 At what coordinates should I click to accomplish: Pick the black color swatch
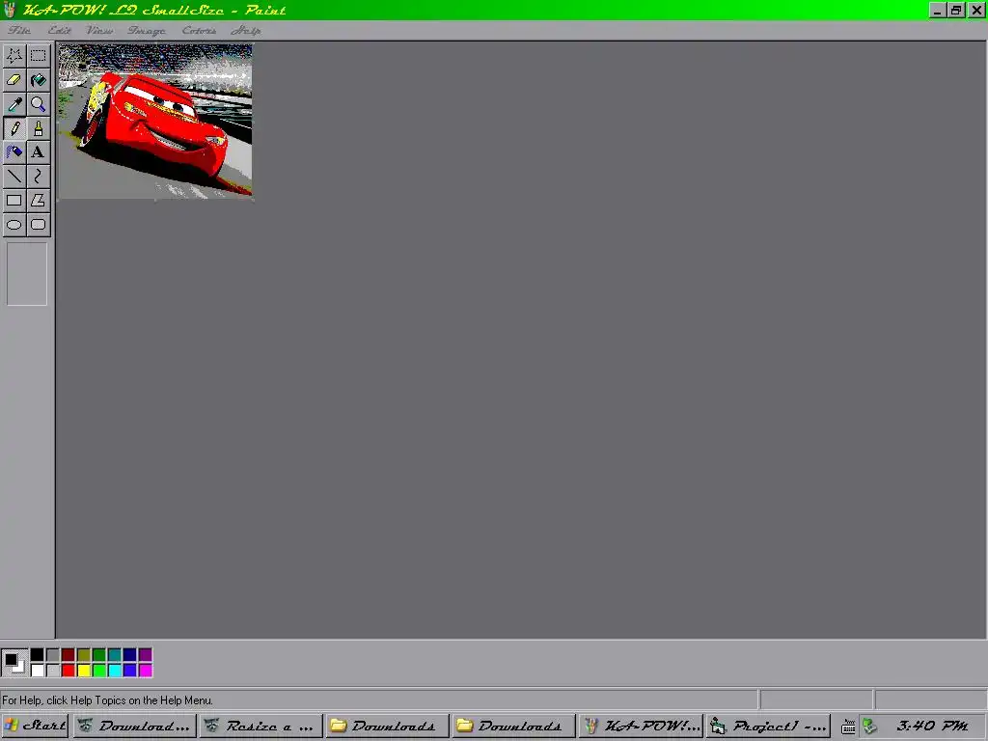click(38, 655)
